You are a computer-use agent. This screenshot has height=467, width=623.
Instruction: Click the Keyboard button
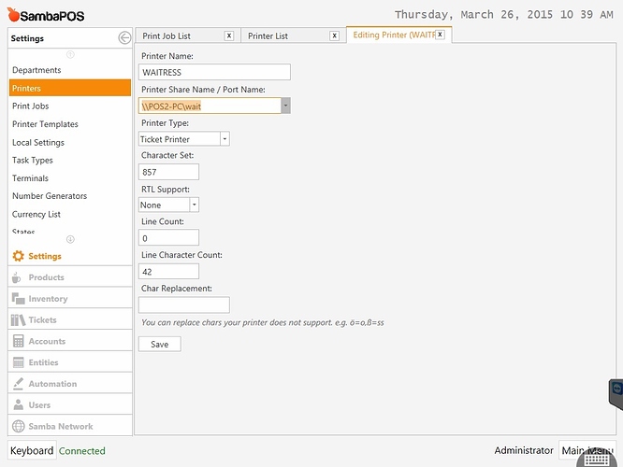coord(32,450)
